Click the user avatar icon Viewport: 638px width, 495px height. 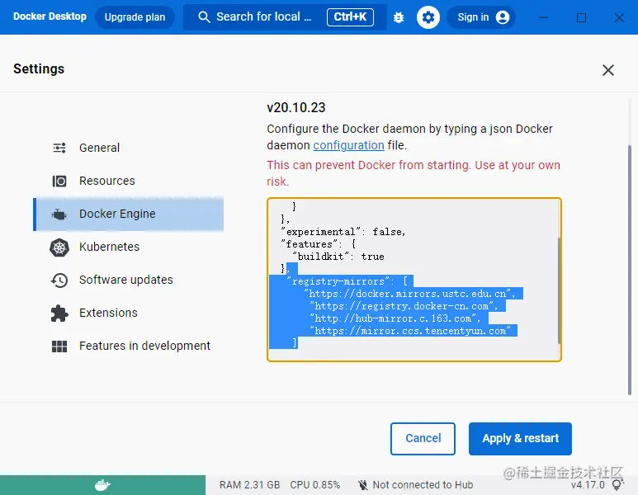pos(503,17)
